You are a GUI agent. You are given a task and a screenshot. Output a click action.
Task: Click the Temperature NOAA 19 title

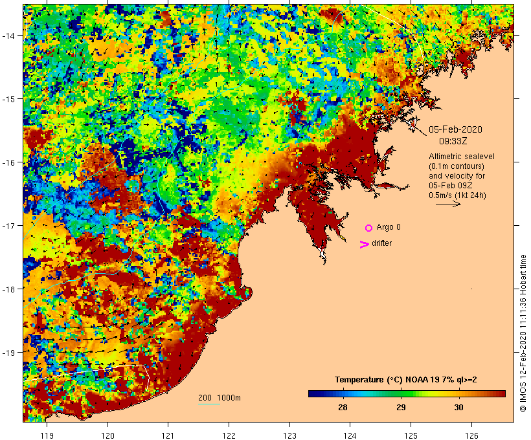click(x=406, y=380)
